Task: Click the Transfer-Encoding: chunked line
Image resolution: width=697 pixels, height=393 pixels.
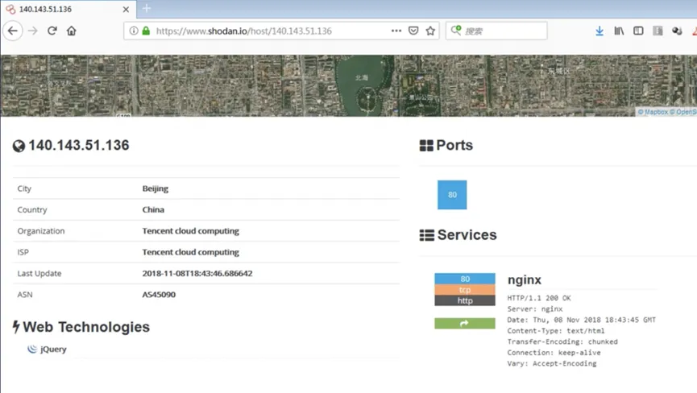Action: [x=562, y=341]
